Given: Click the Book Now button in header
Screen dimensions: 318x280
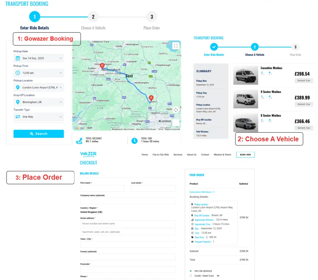Looking at the screenshot, I should [x=245, y=155].
